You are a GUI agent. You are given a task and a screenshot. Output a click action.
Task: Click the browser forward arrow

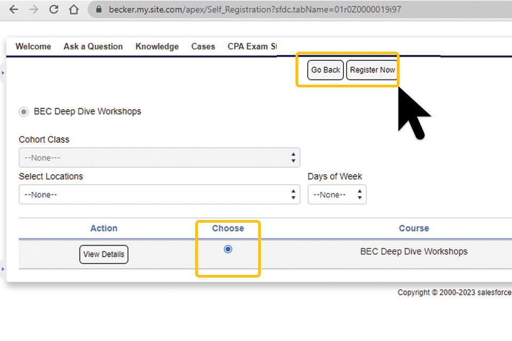coord(34,10)
